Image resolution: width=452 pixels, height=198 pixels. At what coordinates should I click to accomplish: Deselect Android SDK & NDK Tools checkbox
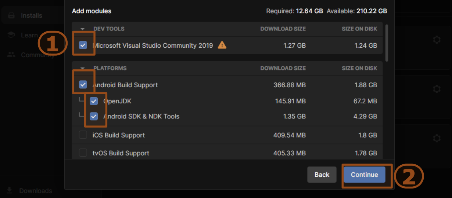[x=94, y=116]
